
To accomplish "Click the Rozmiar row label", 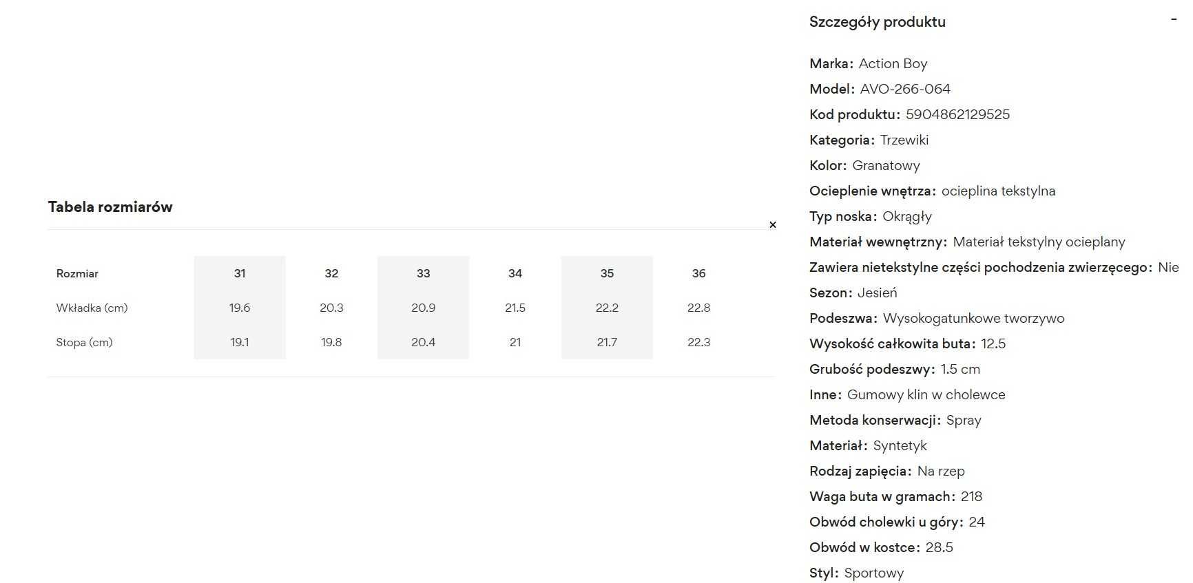I will [77, 273].
